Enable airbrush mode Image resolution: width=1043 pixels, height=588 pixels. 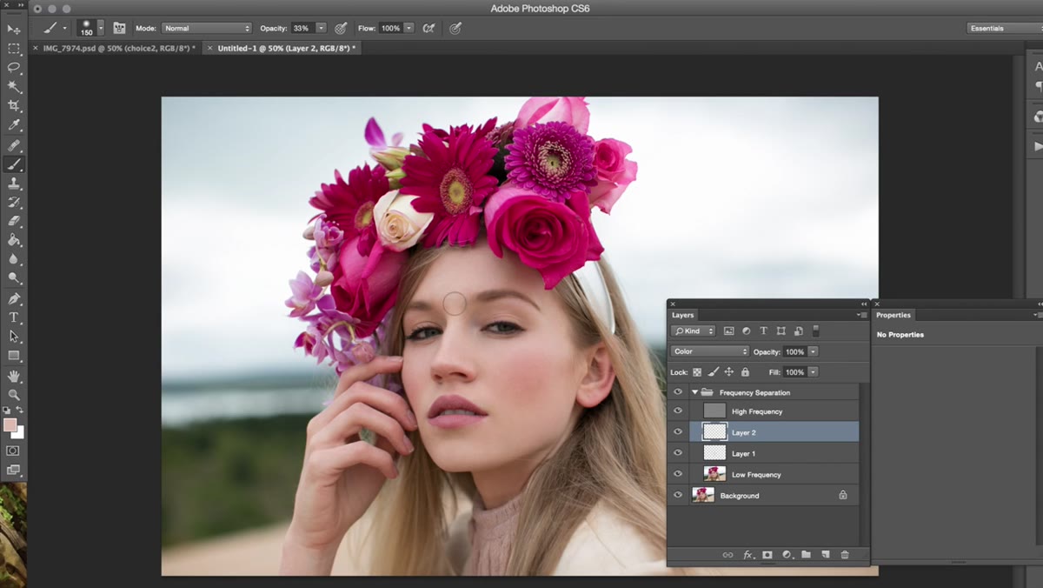(x=428, y=29)
